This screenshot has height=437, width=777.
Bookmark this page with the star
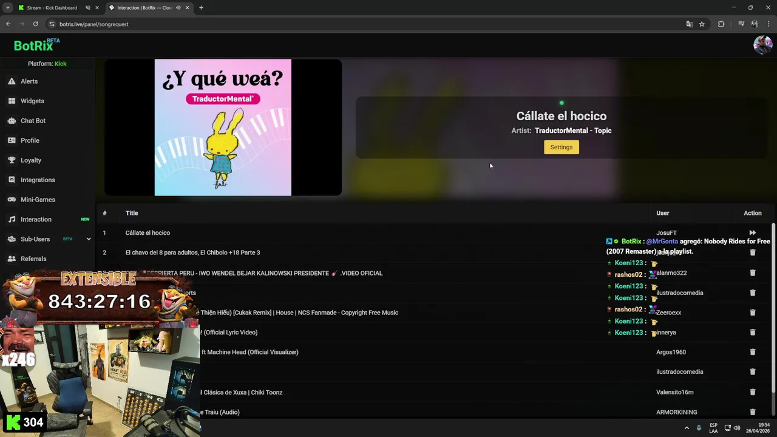click(x=702, y=24)
